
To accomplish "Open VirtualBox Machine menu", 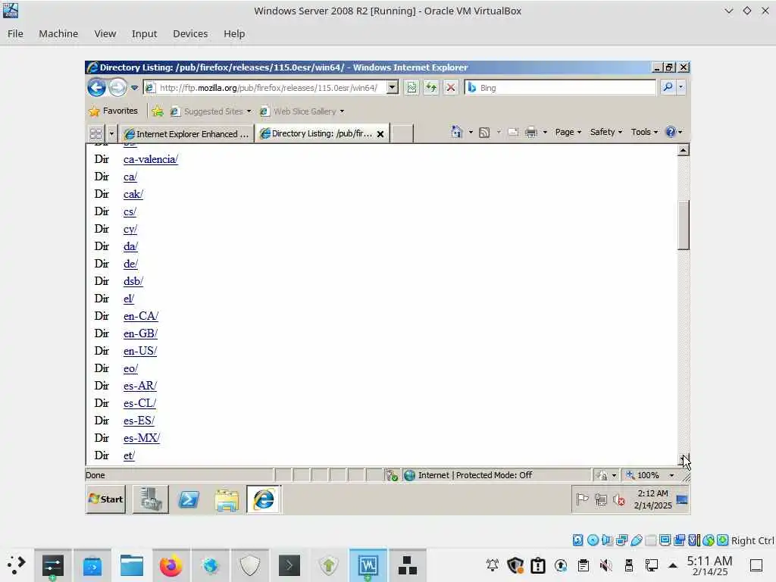I will point(58,33).
